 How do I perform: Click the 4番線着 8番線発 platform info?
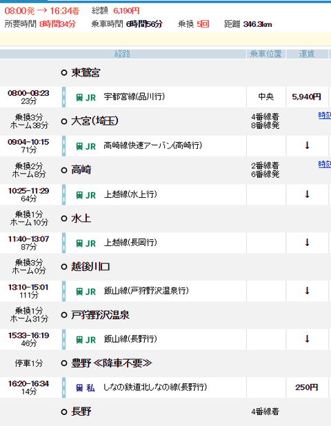(265, 121)
